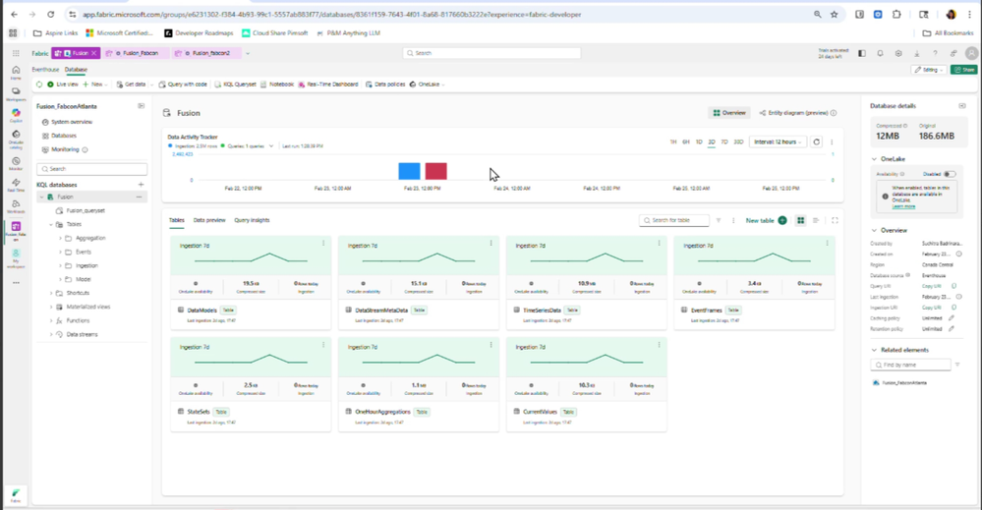This screenshot has height=510, width=982.
Task: Click the Share button
Action: tap(964, 70)
